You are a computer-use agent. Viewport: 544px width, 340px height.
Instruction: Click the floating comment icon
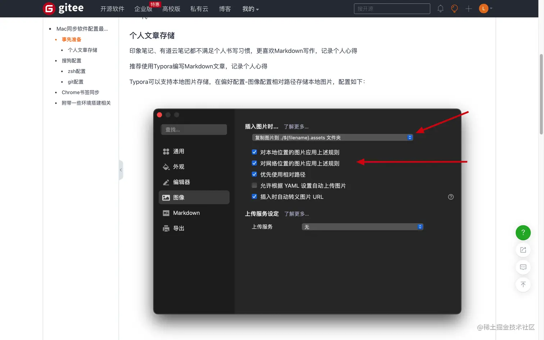523,267
